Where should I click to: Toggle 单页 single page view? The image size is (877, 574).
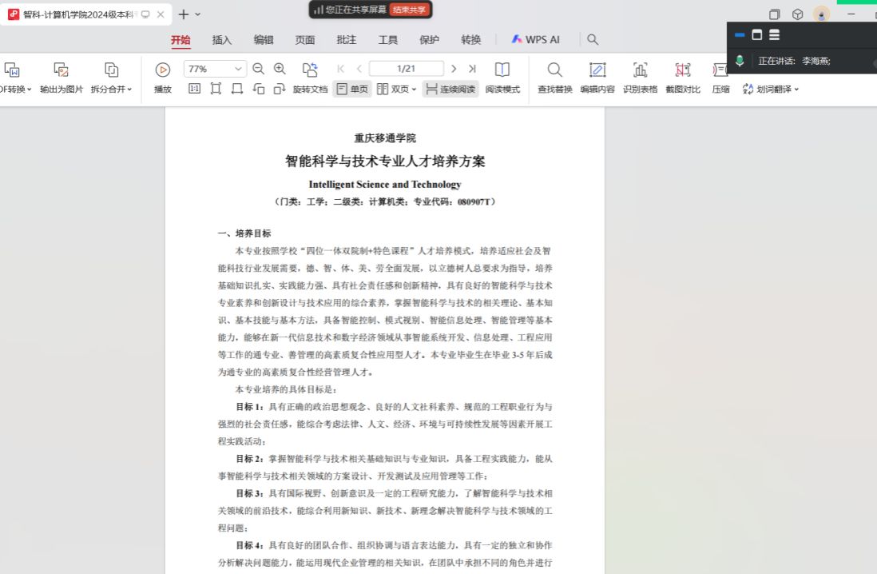point(351,90)
